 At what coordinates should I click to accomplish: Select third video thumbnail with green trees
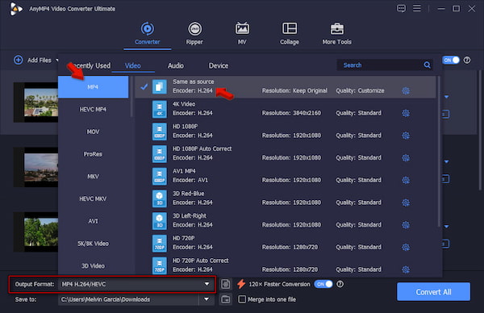tap(35, 232)
